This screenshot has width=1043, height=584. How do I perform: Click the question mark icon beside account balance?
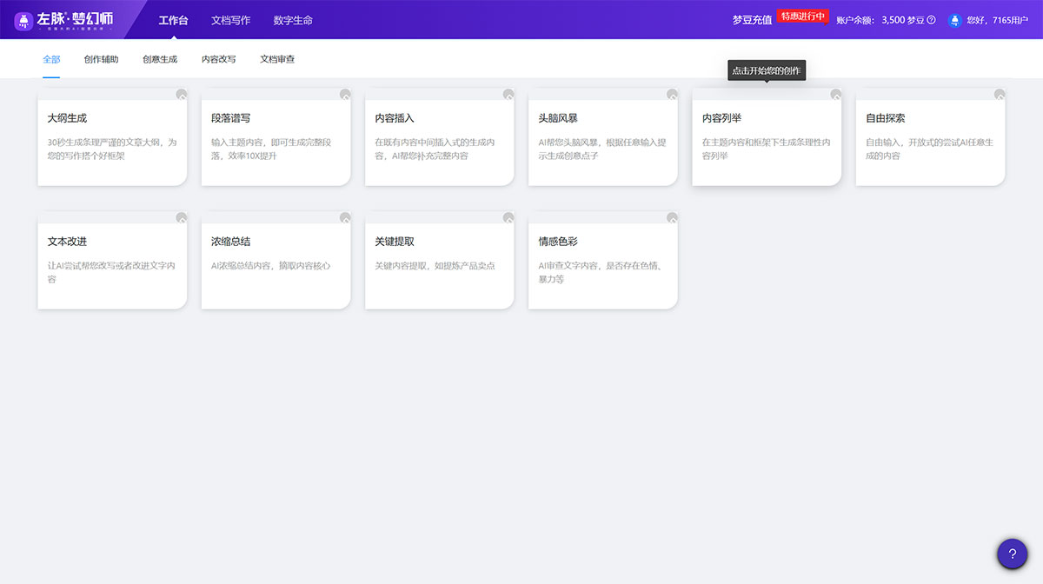tap(932, 20)
